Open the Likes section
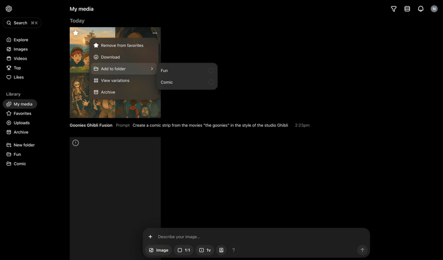443x260 pixels. tap(15, 77)
